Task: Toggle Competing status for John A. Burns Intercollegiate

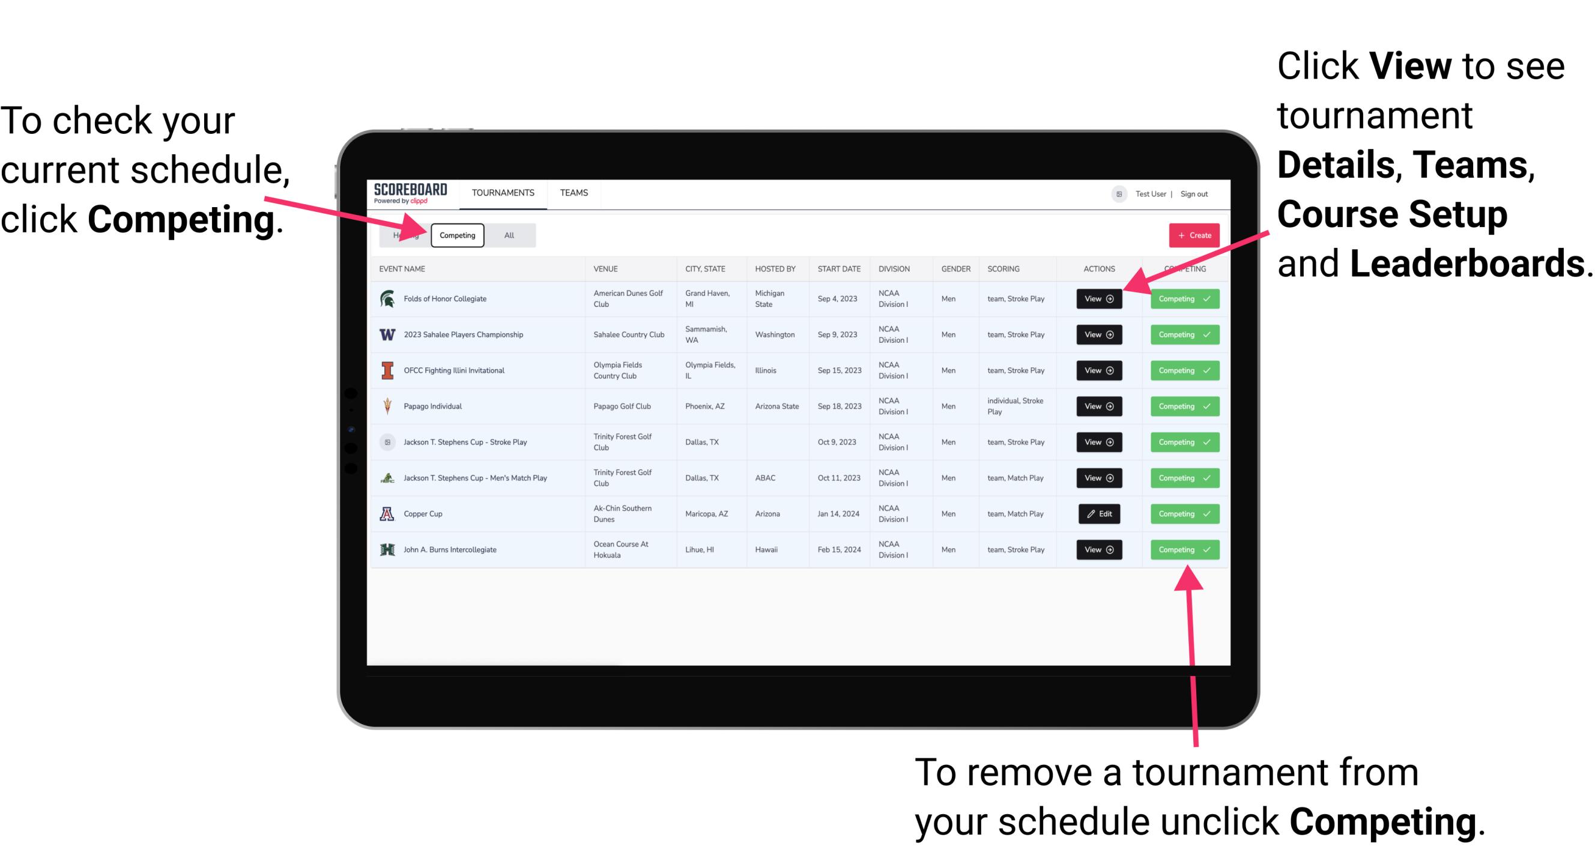Action: [1180, 549]
